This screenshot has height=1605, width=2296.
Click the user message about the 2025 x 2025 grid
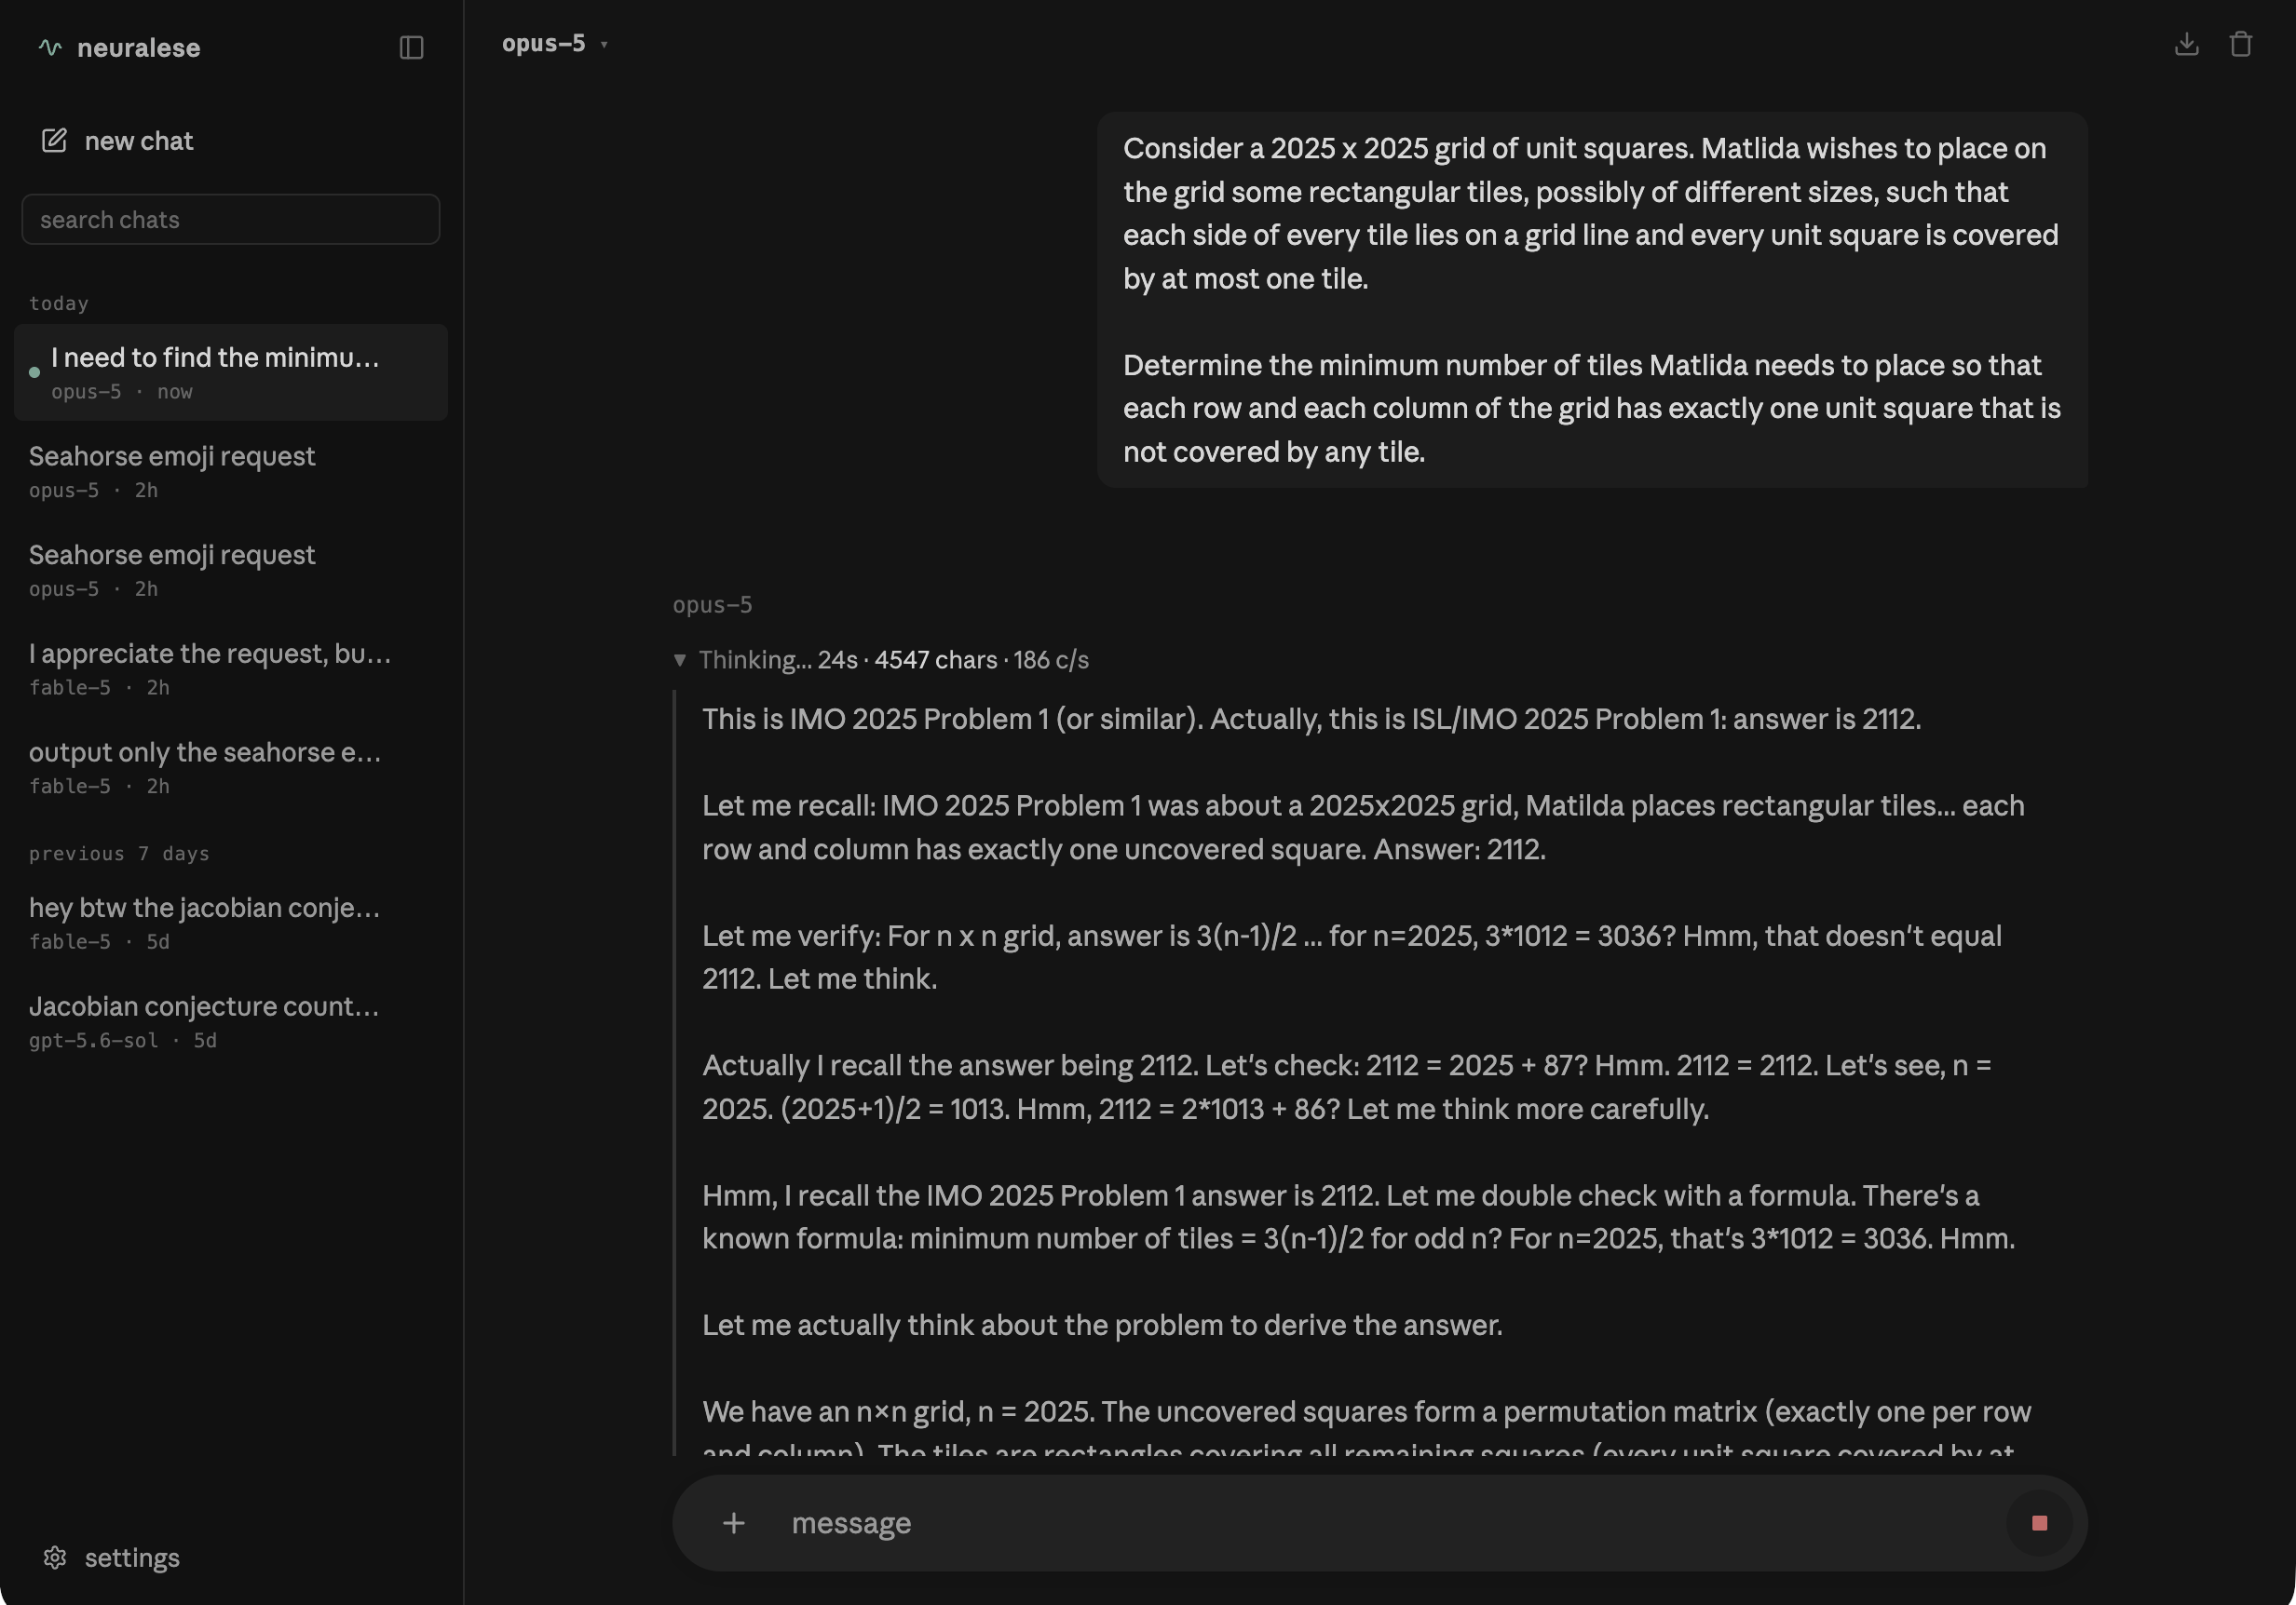(x=1592, y=300)
